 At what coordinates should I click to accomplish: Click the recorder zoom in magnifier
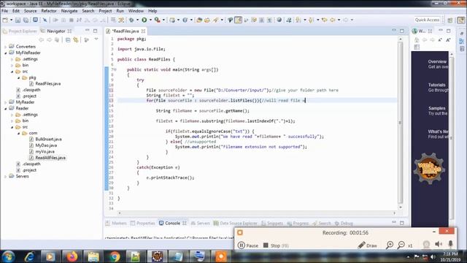pos(389,245)
